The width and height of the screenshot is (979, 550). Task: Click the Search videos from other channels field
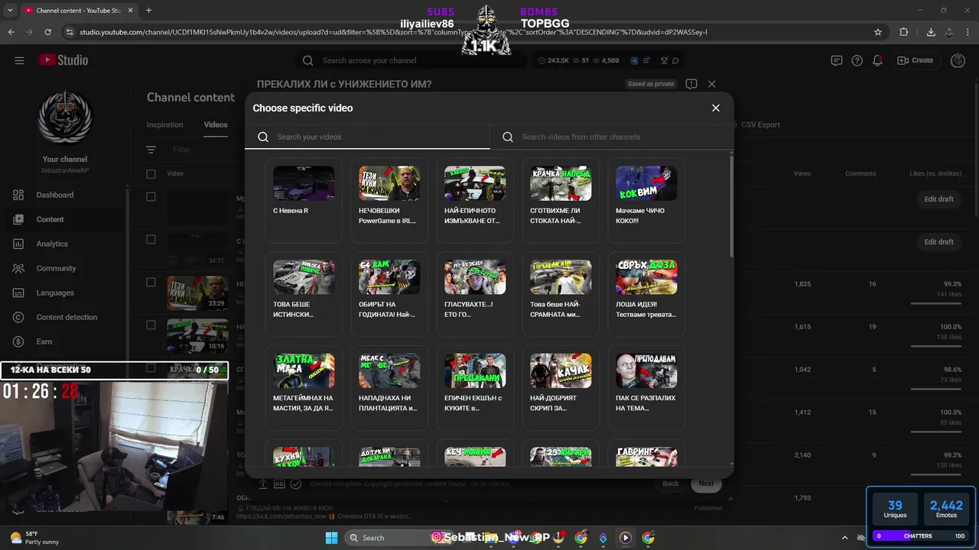[x=612, y=137]
